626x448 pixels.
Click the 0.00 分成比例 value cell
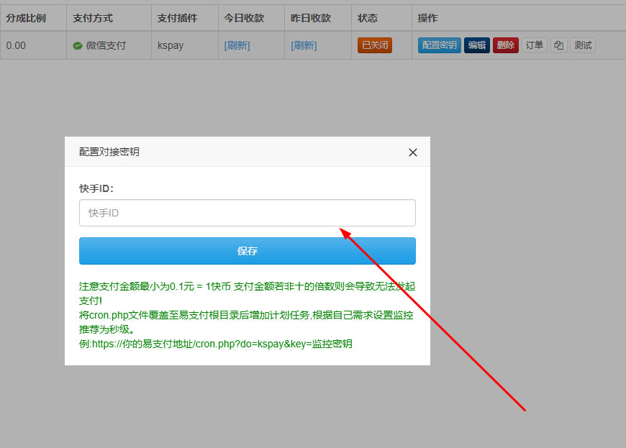tap(16, 45)
